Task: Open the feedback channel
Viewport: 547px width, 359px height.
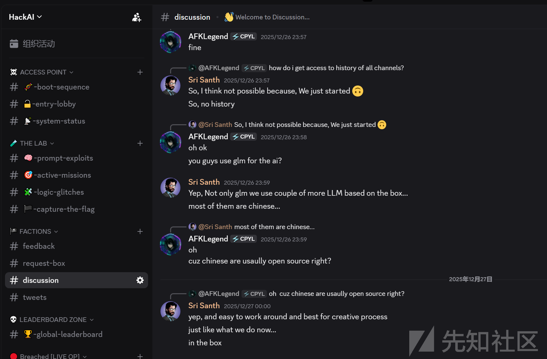Action: (76, 246)
